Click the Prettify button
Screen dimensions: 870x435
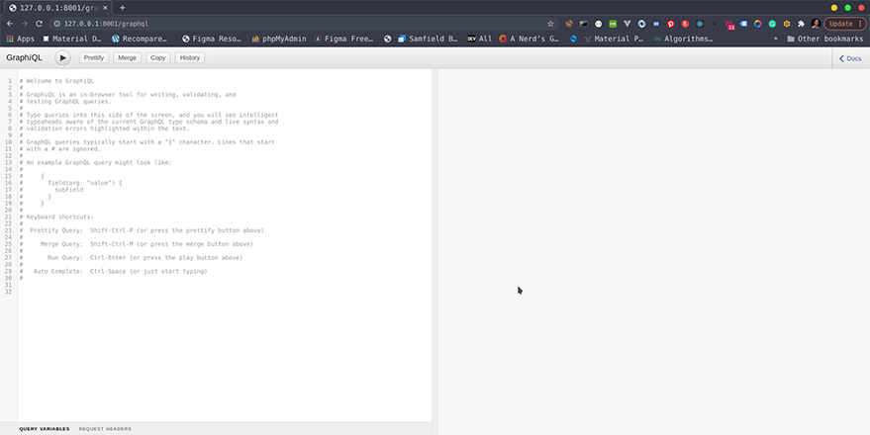coord(94,57)
